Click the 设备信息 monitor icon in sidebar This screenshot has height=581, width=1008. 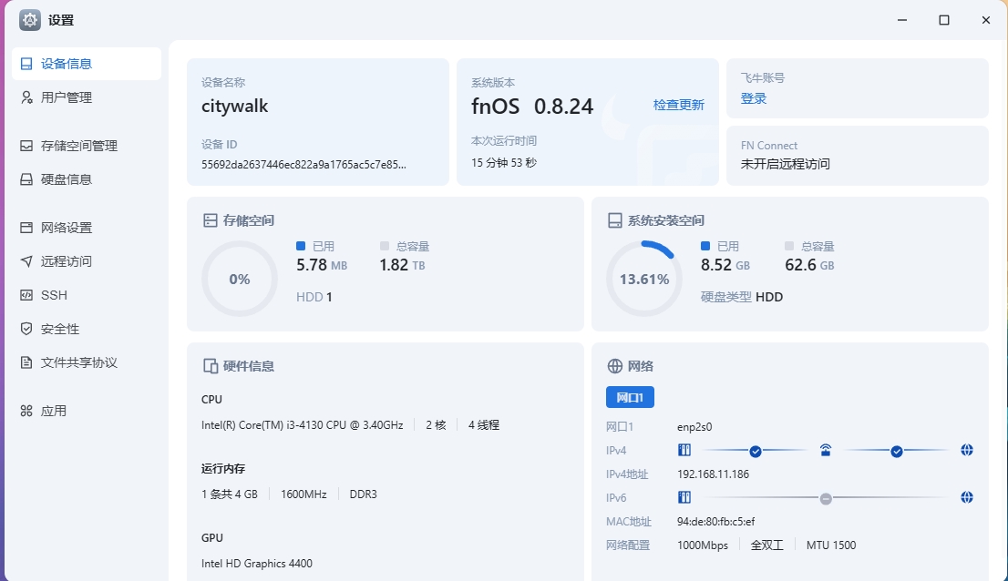26,64
